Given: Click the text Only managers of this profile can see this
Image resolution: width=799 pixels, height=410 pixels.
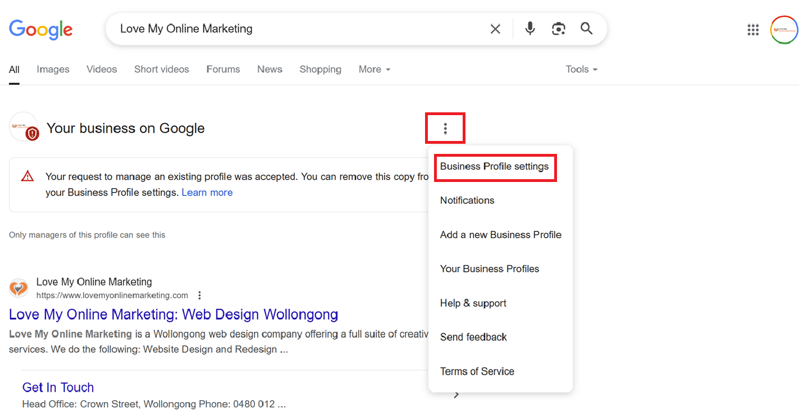Looking at the screenshot, I should [87, 235].
